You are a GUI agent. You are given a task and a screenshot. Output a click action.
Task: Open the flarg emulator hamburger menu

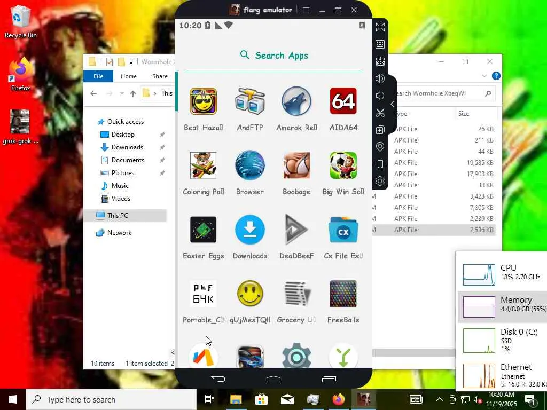(x=306, y=10)
